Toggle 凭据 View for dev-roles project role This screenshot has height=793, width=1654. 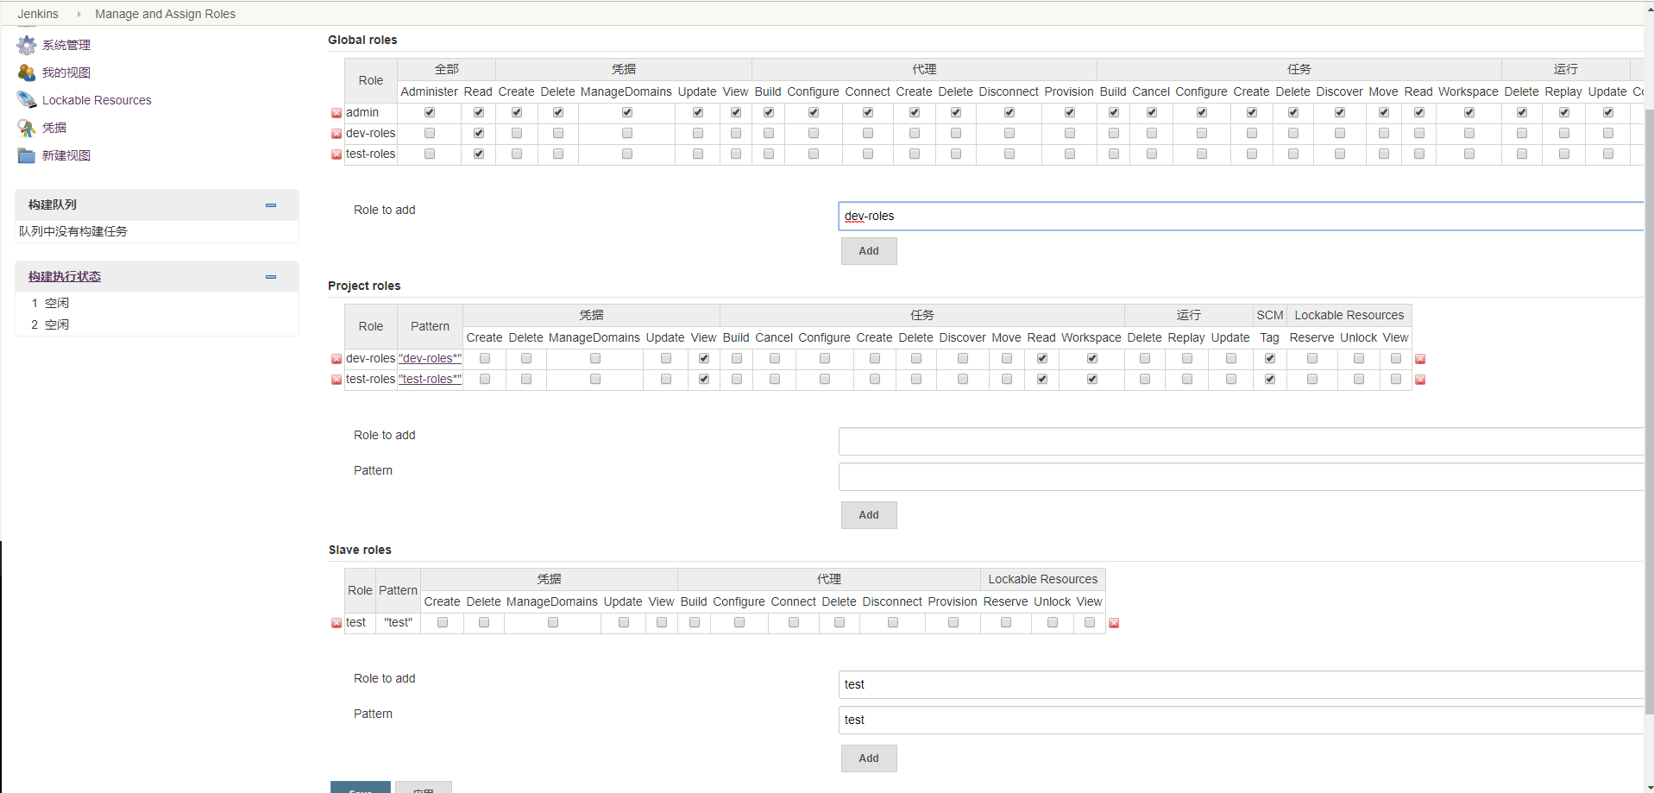(704, 358)
